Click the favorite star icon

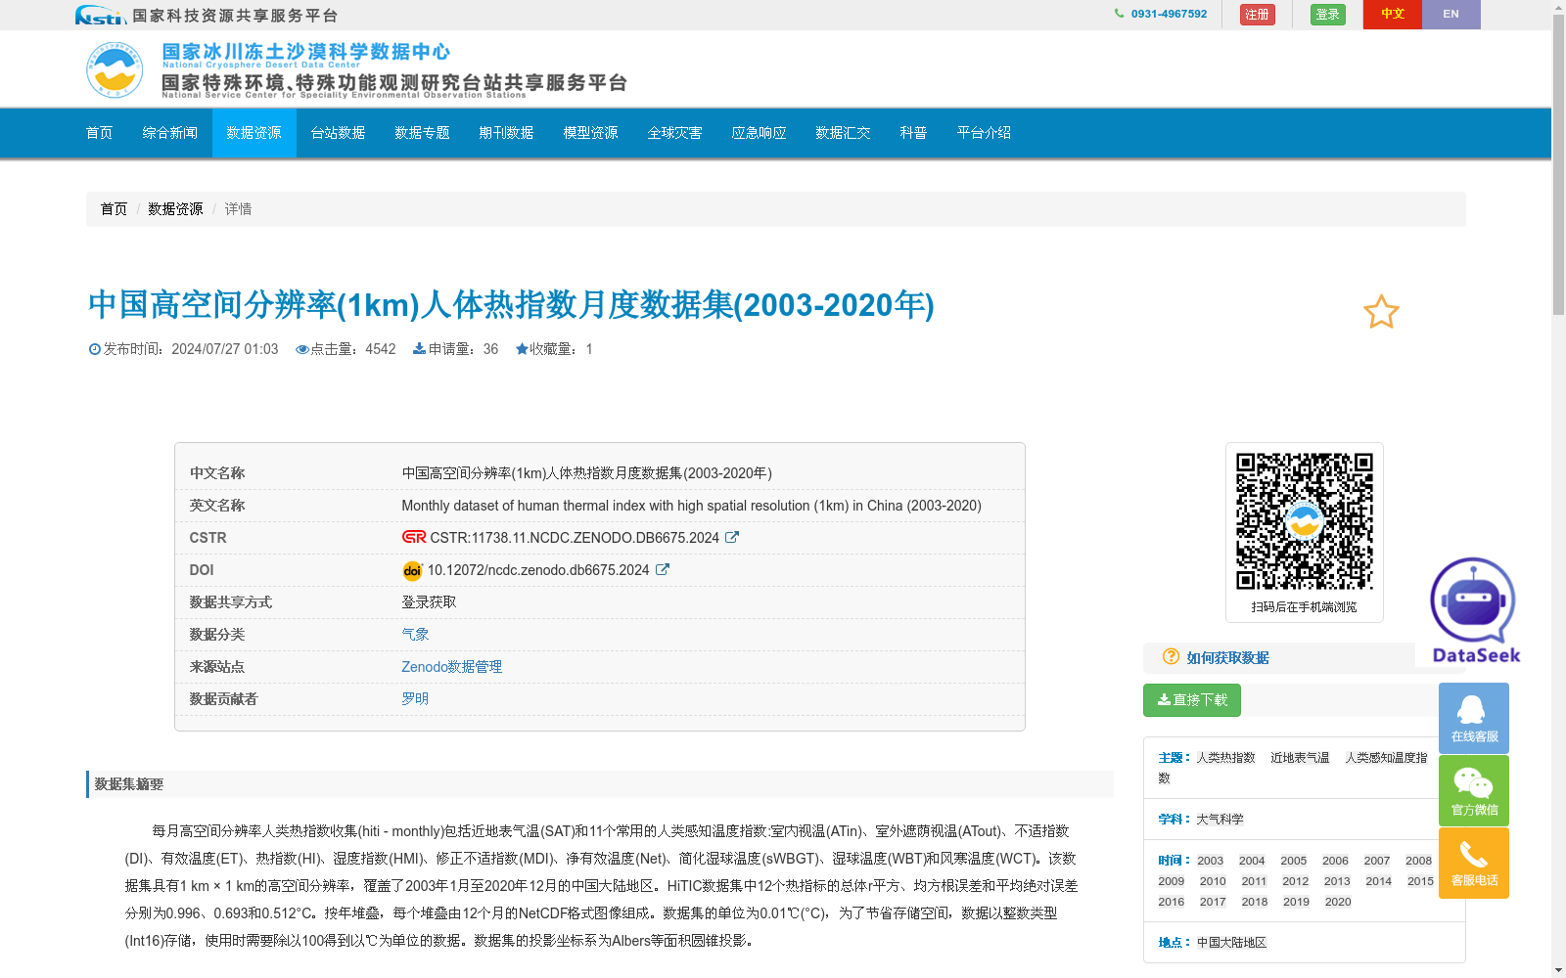[x=1381, y=312]
